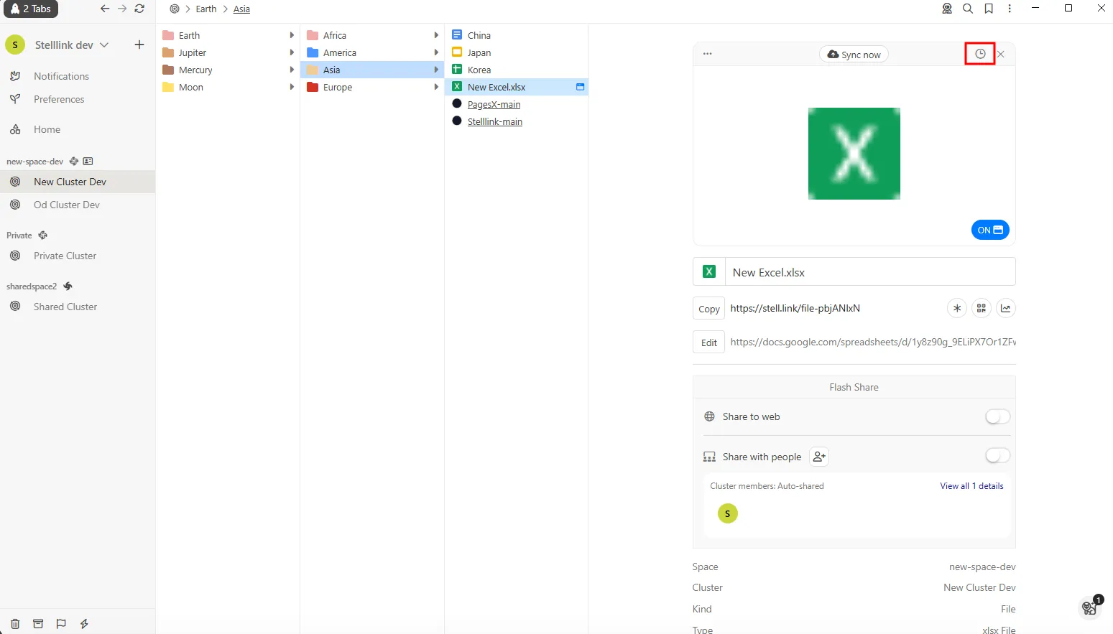Click the New Excel.xlsx file name field
1113x634 pixels.
869,272
